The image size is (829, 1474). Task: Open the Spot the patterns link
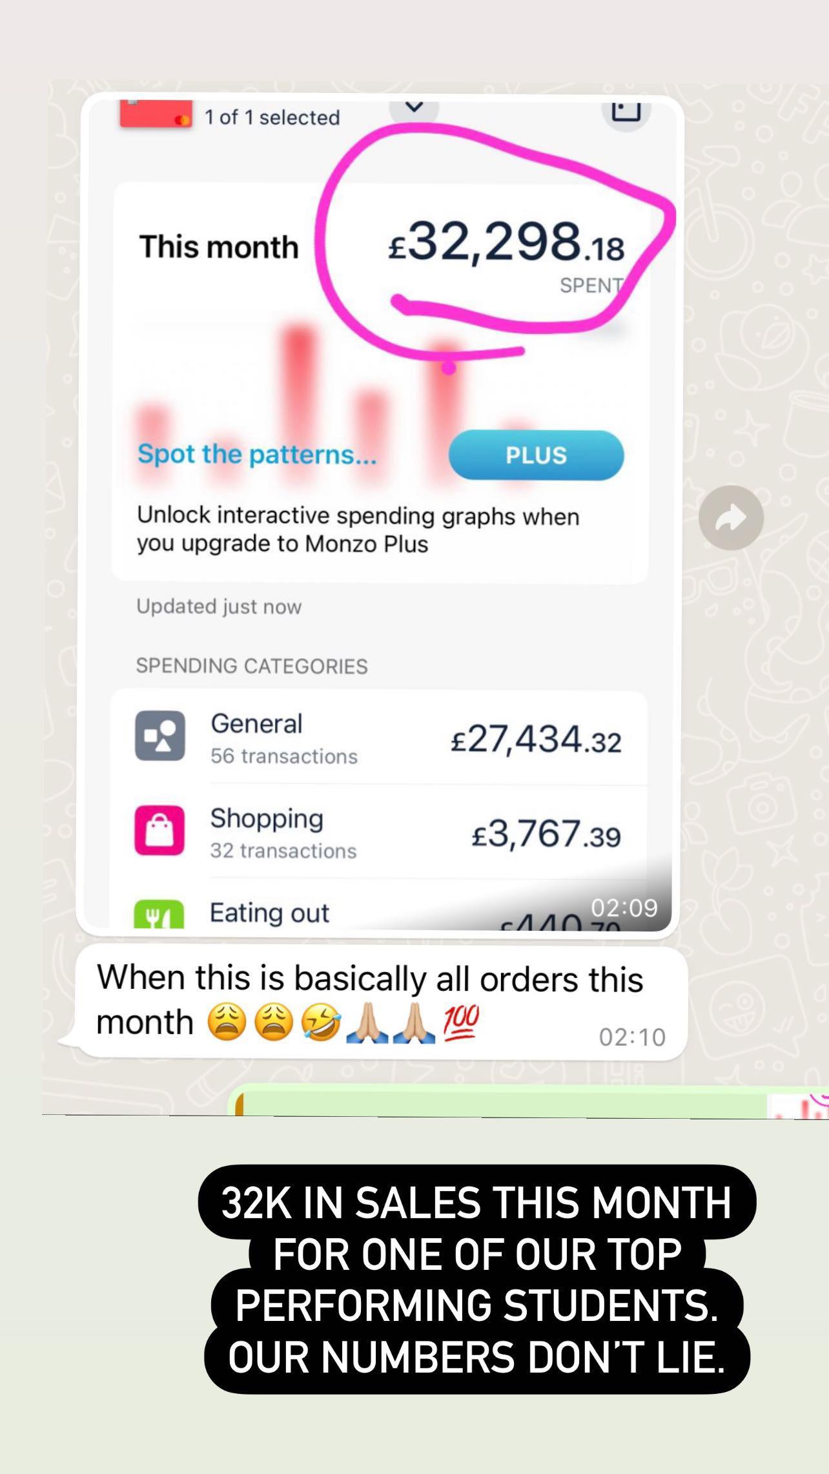[257, 454]
